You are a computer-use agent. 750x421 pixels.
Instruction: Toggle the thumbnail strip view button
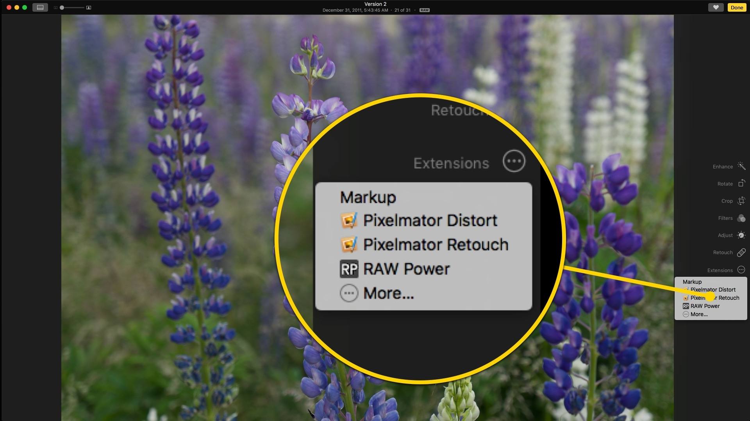40,7
